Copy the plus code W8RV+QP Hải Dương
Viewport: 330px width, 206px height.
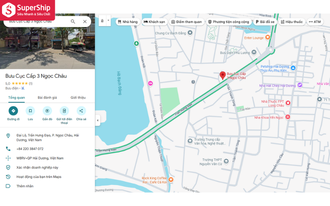[x=47, y=158]
